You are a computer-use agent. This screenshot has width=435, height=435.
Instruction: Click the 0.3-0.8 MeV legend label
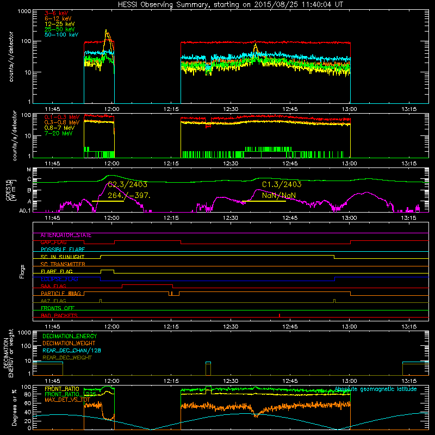pyautogui.click(x=62, y=122)
